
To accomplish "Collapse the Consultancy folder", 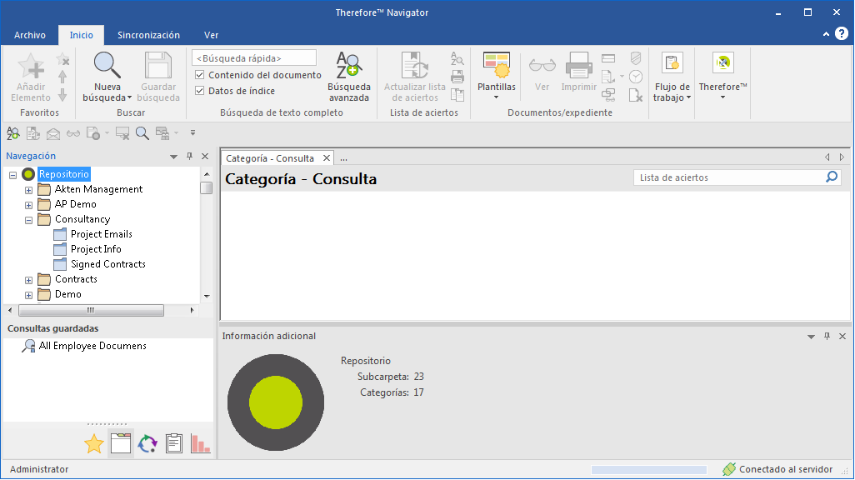I will [x=28, y=220].
